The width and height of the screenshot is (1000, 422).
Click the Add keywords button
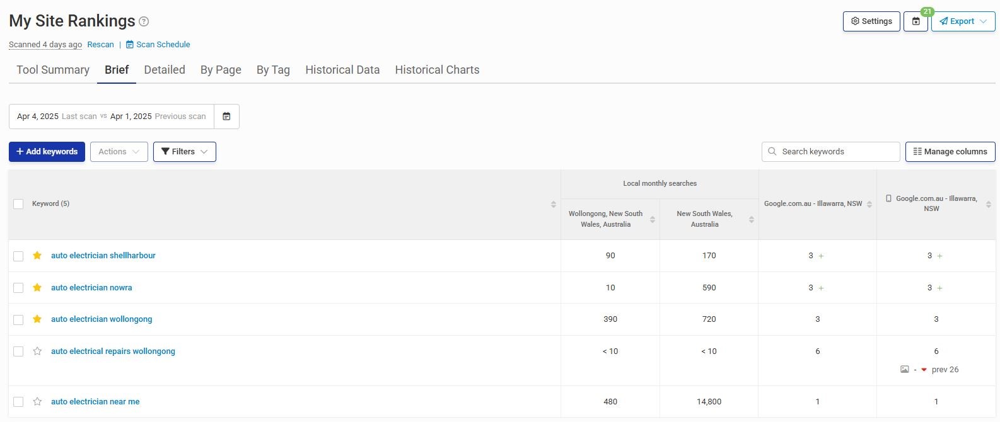(47, 152)
